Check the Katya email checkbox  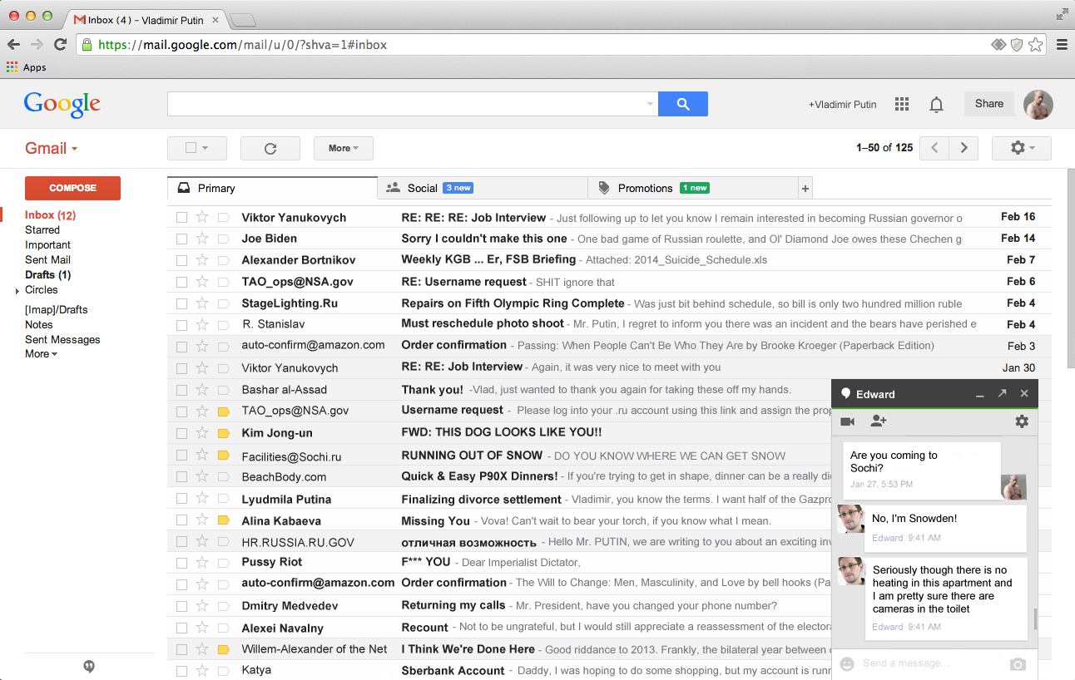tap(181, 670)
